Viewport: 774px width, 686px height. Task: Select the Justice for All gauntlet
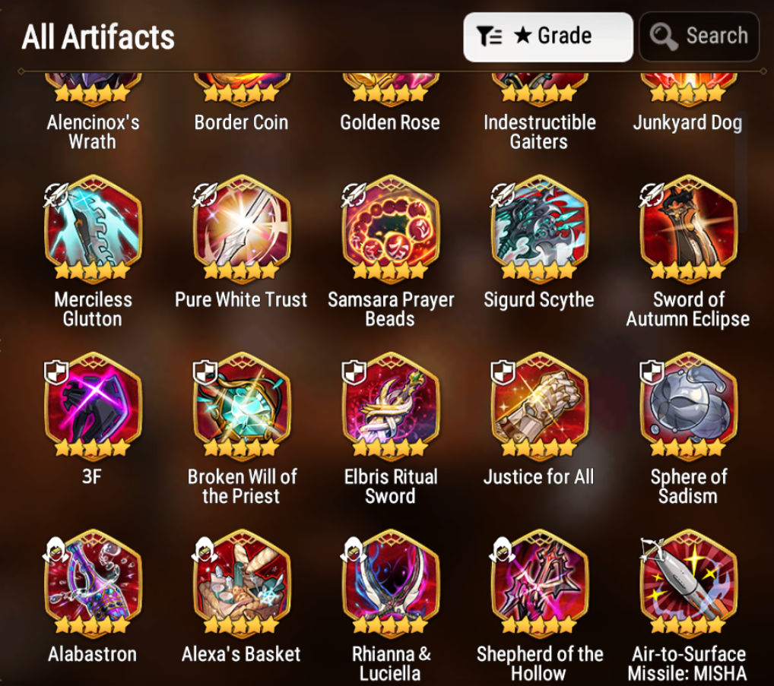[x=540, y=406]
